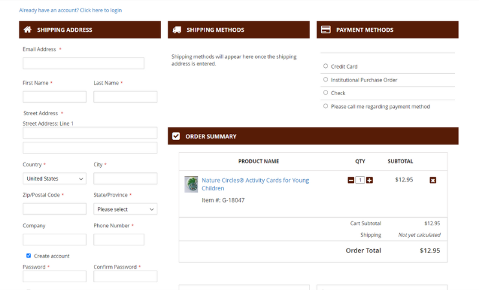Select Institutional Purchase Order payment

[326, 80]
